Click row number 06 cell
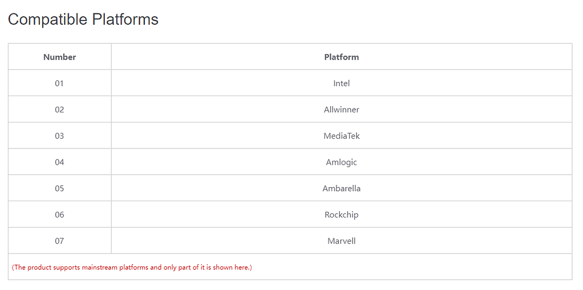 coord(60,215)
